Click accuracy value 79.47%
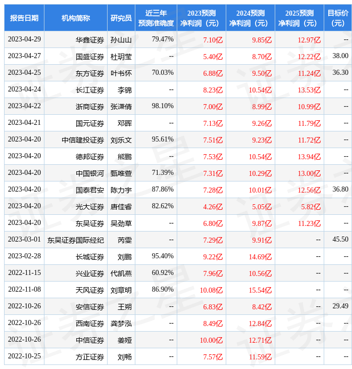 (x=163, y=39)
